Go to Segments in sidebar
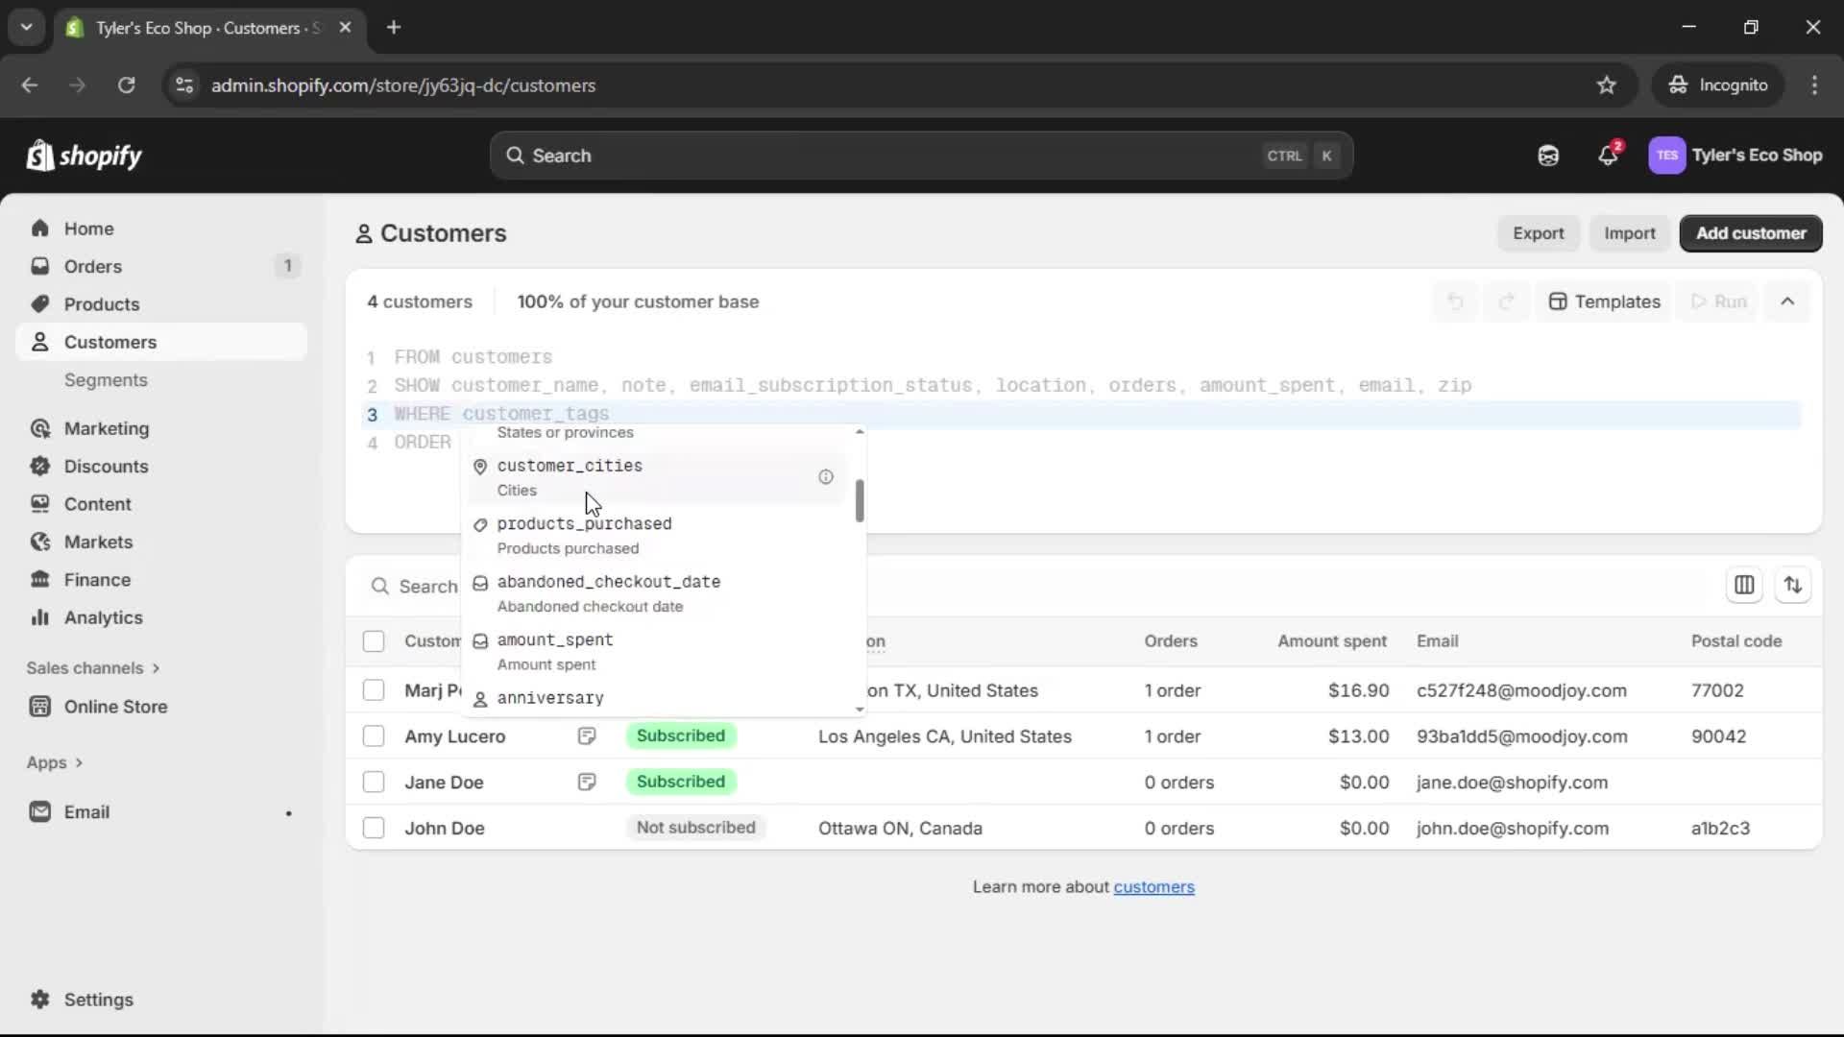 point(106,380)
